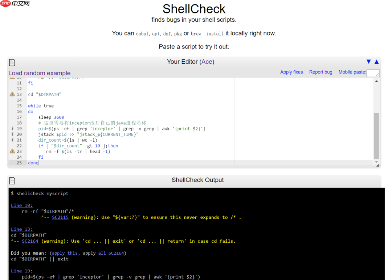Click the ShellCheck page title
The width and height of the screenshot is (392, 280).
point(194,9)
